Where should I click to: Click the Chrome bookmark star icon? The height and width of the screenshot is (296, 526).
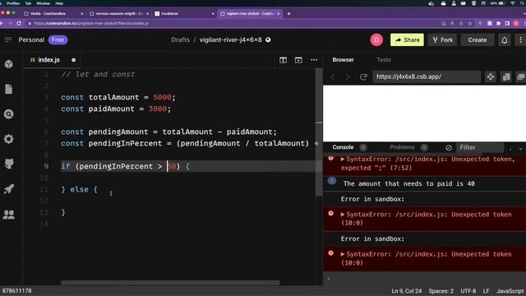coord(470,24)
